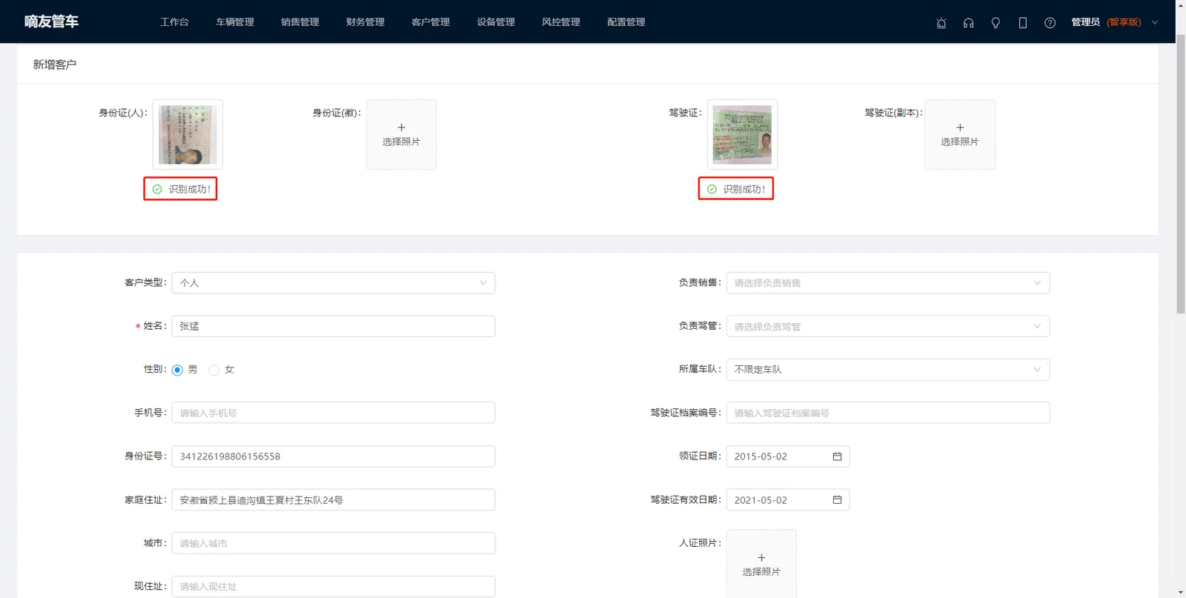Click the lightbulb tips icon

coord(995,23)
